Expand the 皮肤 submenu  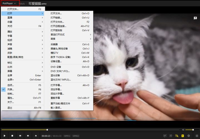(x=23, y=53)
